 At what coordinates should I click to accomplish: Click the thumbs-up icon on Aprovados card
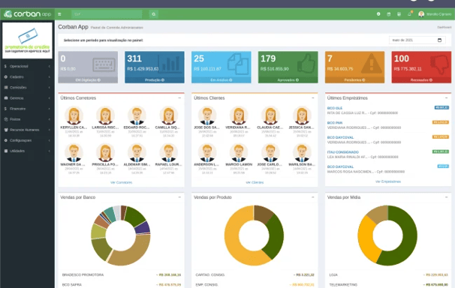306,63
